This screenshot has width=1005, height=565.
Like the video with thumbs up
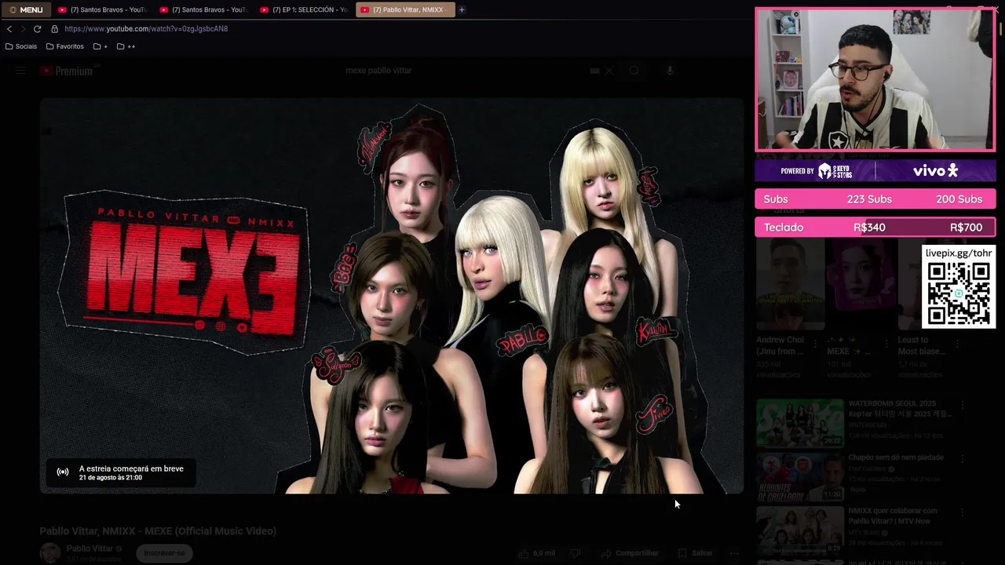pyautogui.click(x=536, y=553)
